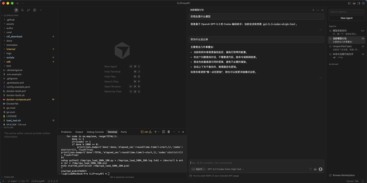Switch to the Problems tab
Image resolution: width=367 pixels, height=183 pixels.
pos(66,132)
